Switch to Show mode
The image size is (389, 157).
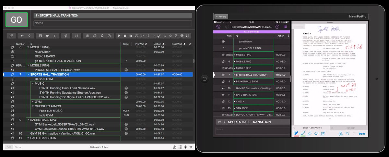pos(18,147)
